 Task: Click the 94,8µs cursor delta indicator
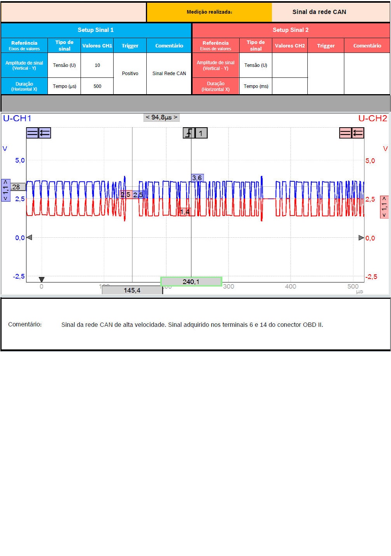pyautogui.click(x=161, y=117)
